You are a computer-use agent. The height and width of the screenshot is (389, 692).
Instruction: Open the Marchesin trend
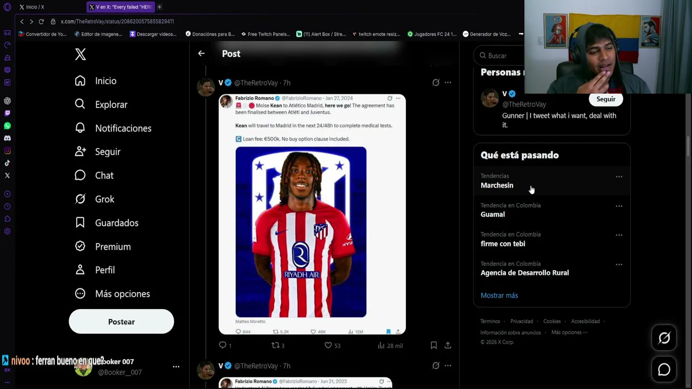[551, 181]
